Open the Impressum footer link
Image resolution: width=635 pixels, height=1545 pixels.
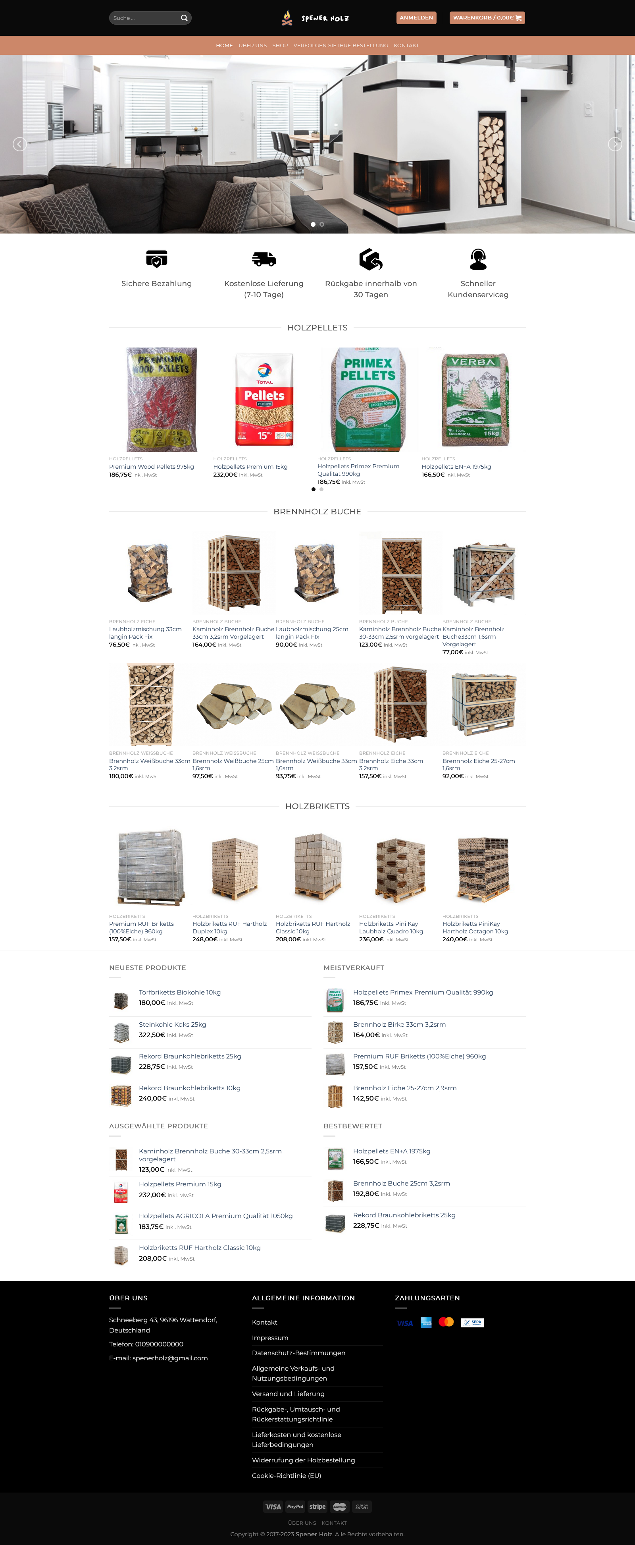[270, 1338]
